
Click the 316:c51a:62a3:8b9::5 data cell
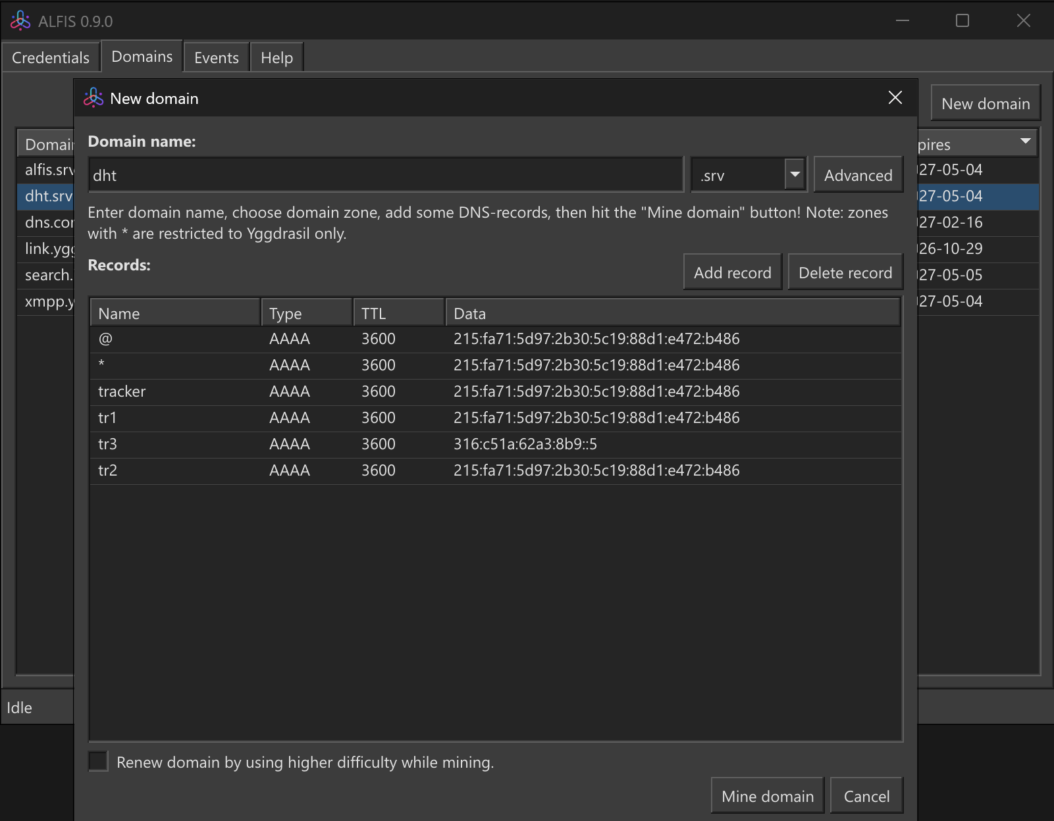[525, 444]
